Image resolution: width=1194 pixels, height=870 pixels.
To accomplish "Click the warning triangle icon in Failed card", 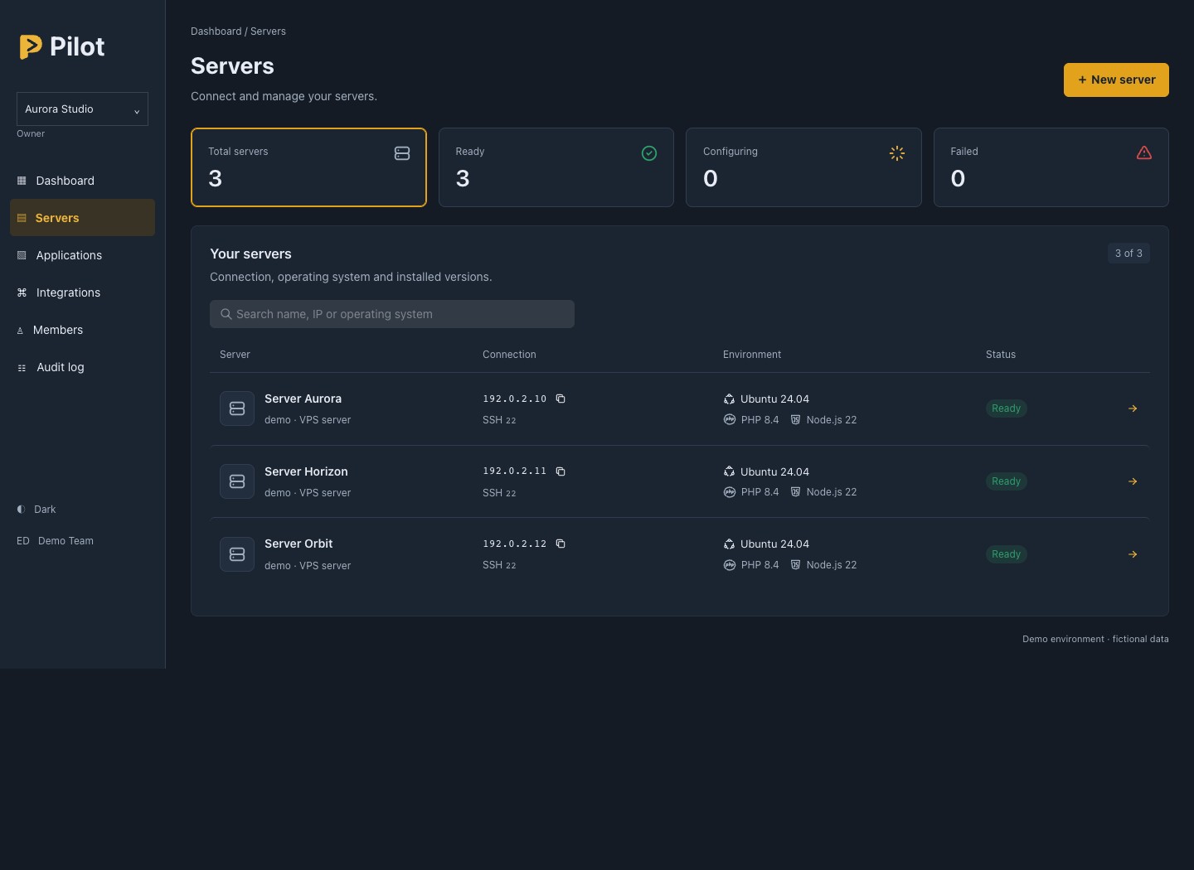I will click(x=1144, y=152).
